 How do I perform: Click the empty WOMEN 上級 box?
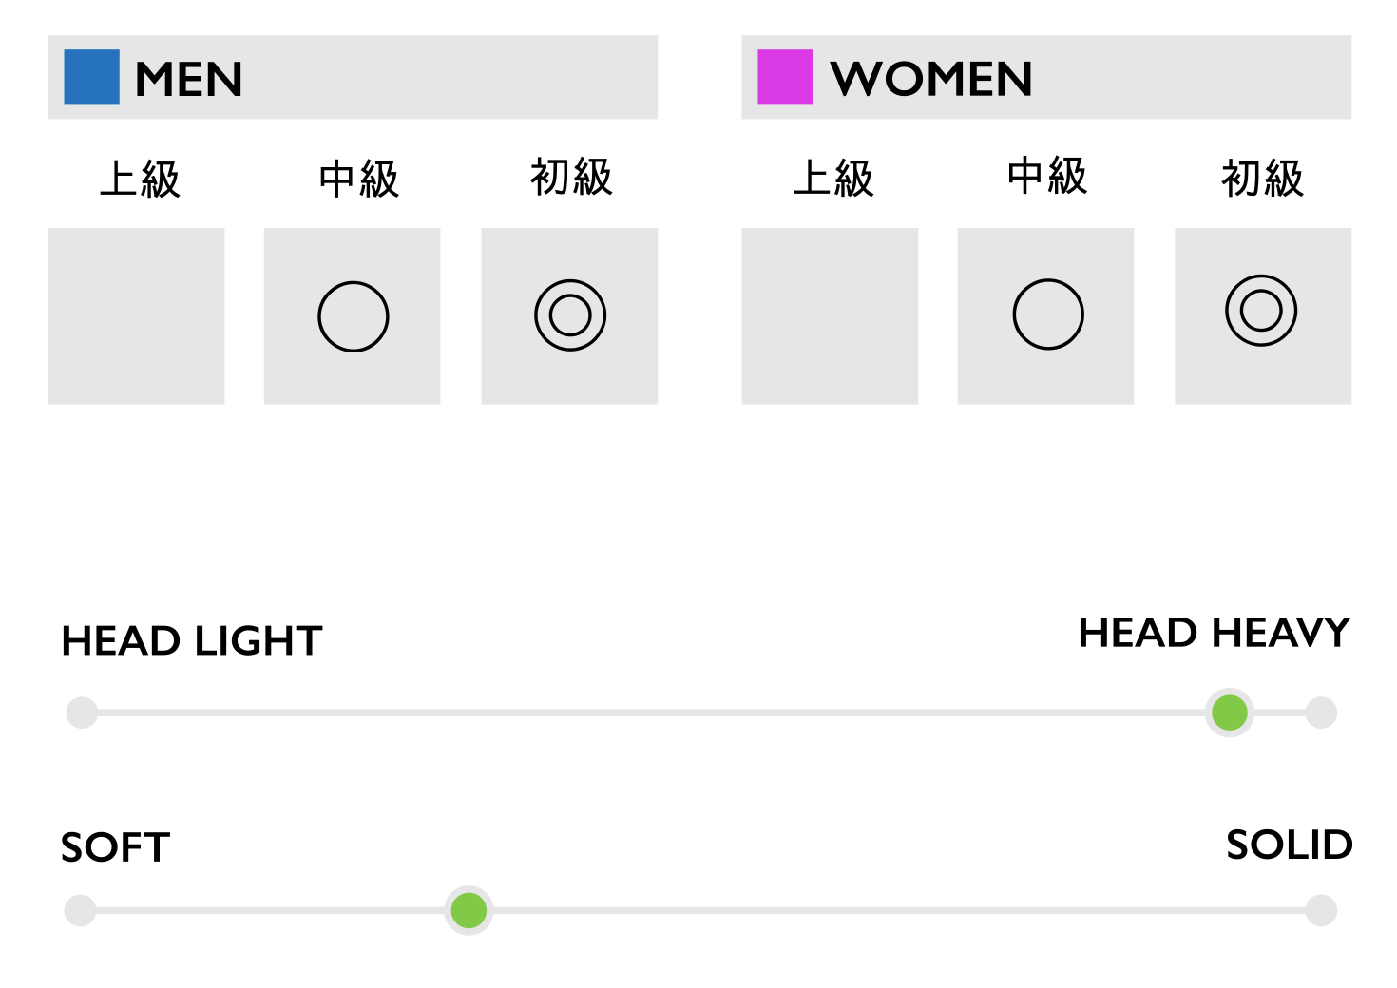tap(830, 315)
